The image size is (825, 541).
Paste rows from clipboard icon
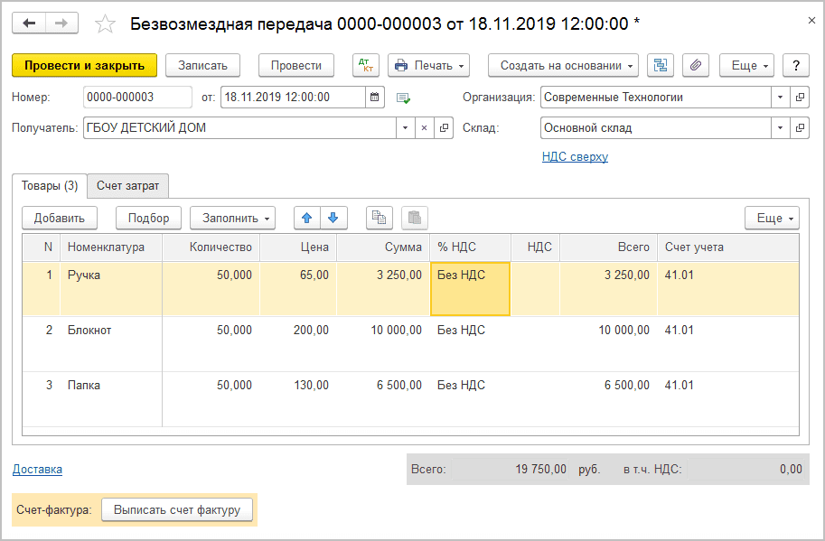tap(415, 218)
